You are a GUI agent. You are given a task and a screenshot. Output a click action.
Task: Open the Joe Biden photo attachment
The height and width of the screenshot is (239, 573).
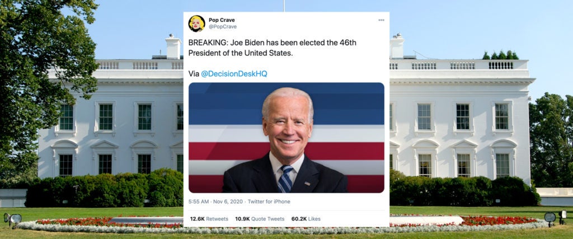286,137
